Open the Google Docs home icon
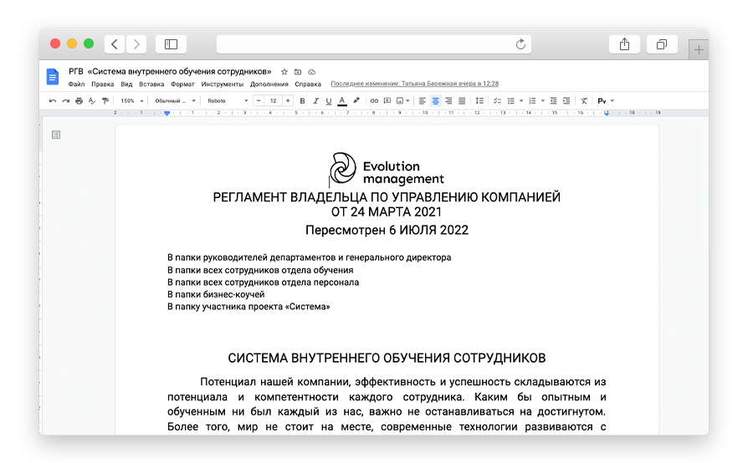Viewport: 748px width, 463px height. 53,77
